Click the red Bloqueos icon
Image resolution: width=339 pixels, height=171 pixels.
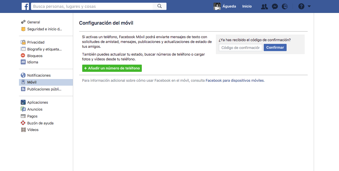(x=23, y=56)
